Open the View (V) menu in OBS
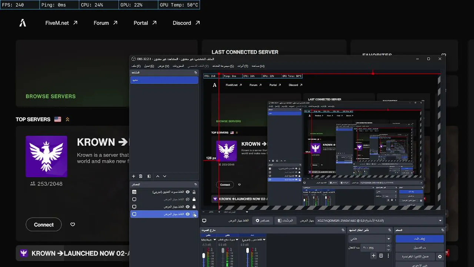 pos(163,66)
